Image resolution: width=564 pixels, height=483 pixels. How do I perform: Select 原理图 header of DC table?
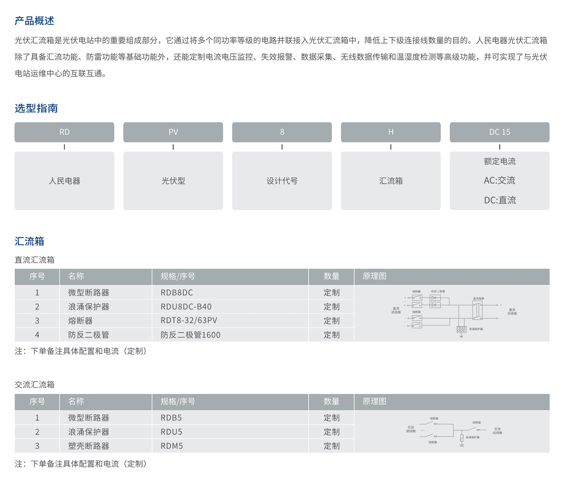click(x=452, y=276)
